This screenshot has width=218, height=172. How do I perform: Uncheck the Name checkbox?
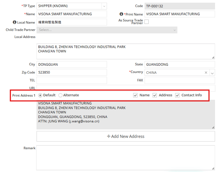pyautogui.click(x=135, y=95)
